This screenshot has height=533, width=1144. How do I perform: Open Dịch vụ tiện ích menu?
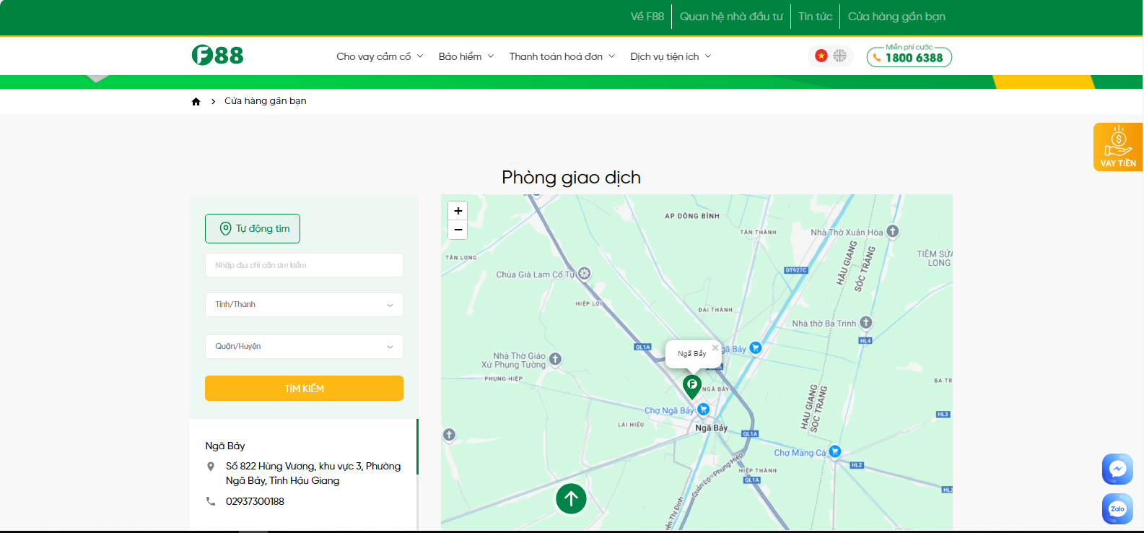coord(671,56)
